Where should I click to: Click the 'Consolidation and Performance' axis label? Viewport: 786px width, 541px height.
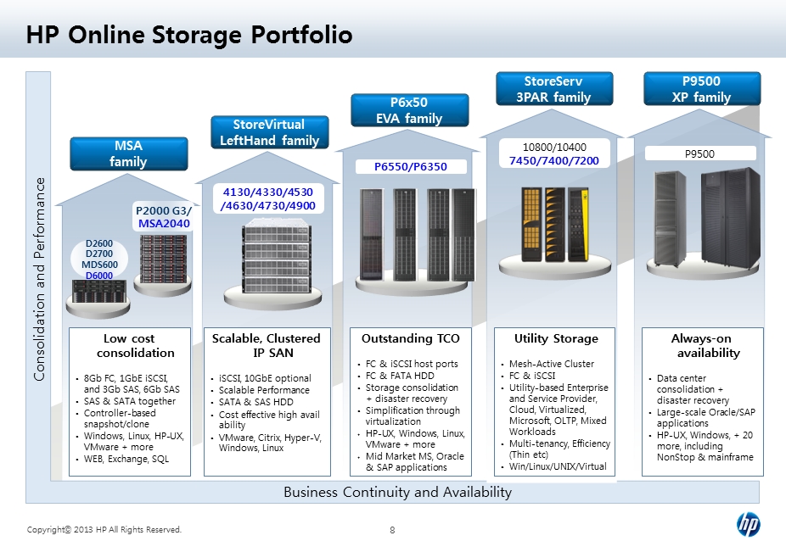point(40,279)
